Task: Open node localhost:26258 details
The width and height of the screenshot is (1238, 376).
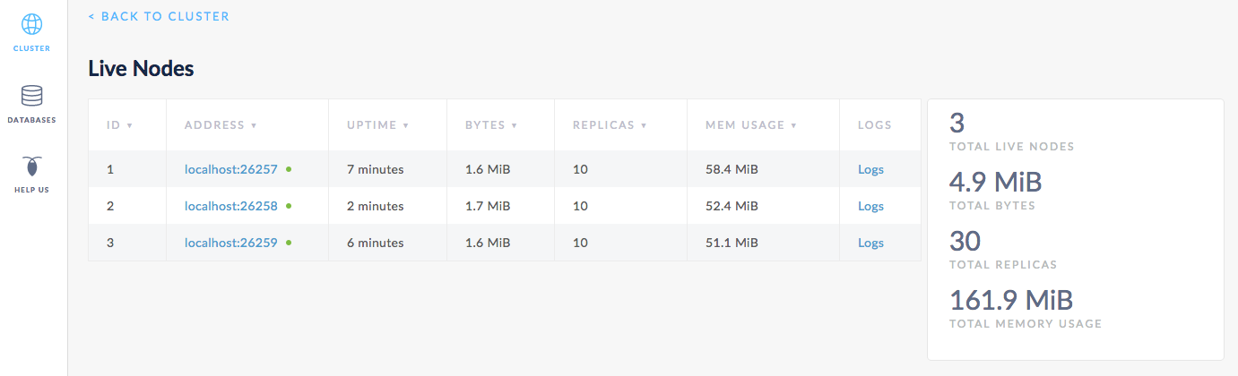Action: [x=231, y=206]
